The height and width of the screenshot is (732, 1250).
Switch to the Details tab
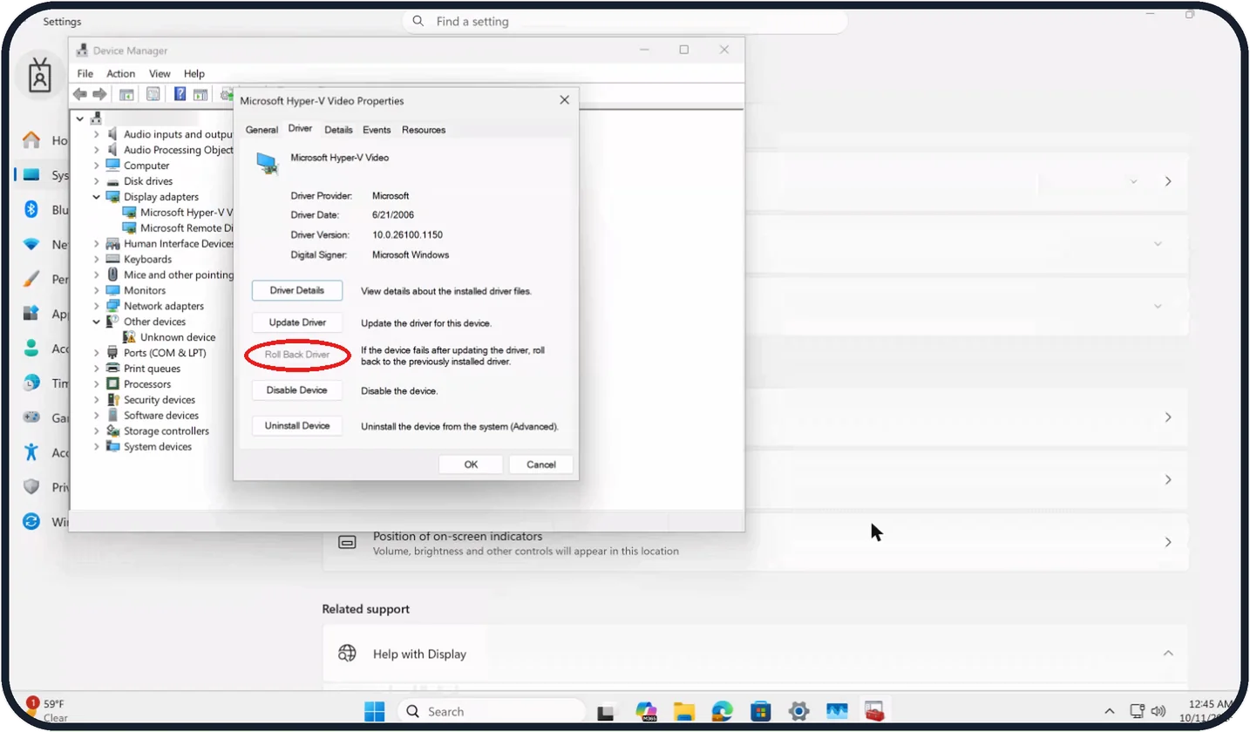(x=338, y=130)
